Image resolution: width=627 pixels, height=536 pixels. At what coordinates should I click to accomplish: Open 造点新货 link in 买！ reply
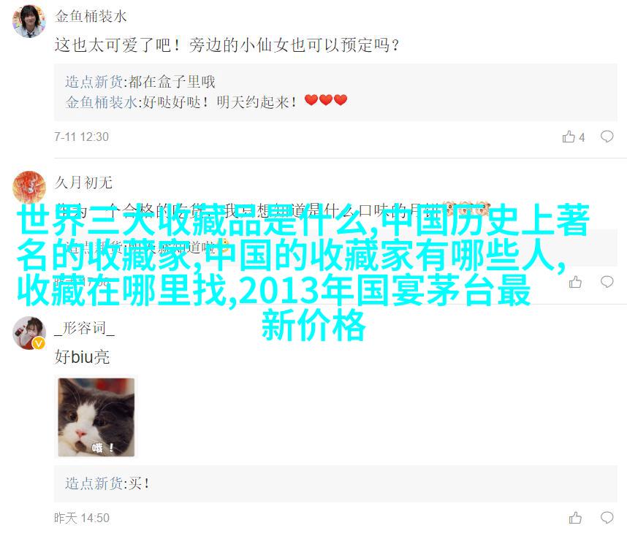click(x=94, y=483)
